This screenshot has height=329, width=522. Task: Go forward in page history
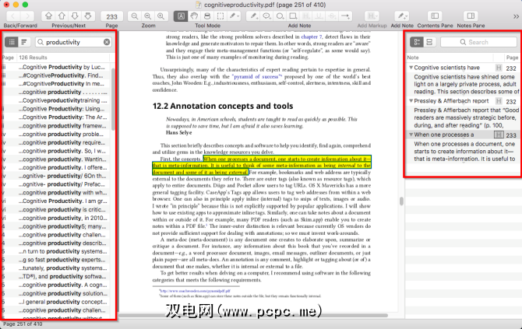[27, 16]
